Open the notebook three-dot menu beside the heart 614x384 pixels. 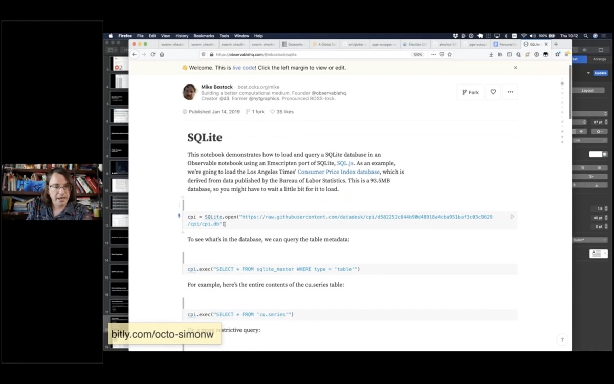[x=510, y=92]
